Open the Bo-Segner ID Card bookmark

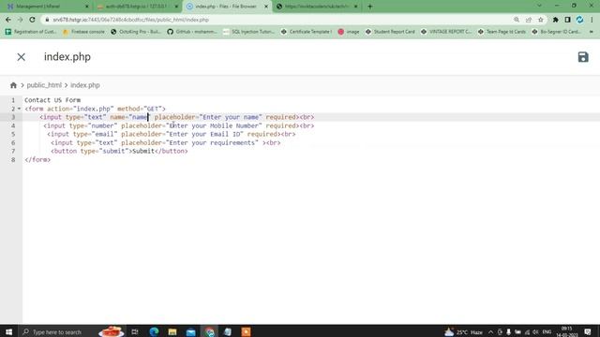coord(556,32)
